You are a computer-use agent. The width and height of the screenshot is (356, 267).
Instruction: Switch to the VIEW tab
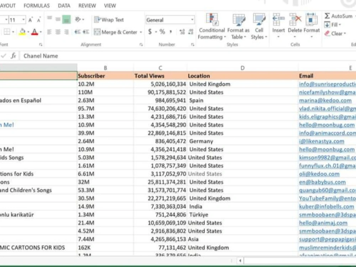(110, 6)
